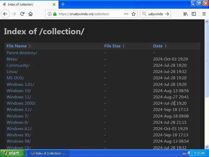This screenshot has height=157, width=209.
Task: Open the Windows 2000/ folder
Action: click(21, 103)
